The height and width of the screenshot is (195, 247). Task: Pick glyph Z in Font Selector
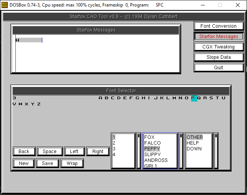(39, 104)
